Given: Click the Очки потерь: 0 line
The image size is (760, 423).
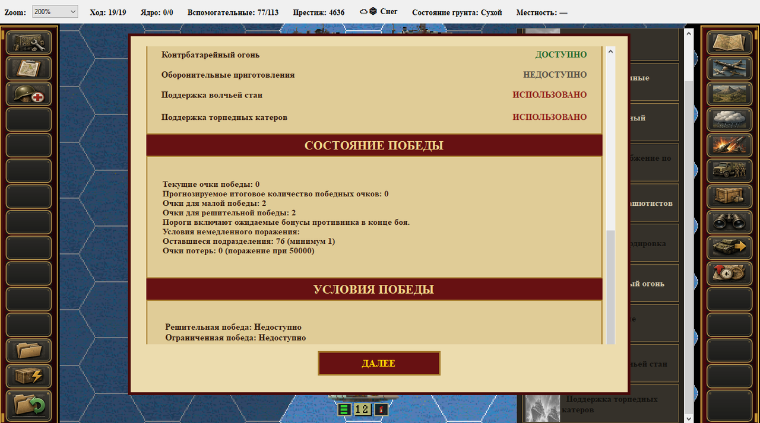Looking at the screenshot, I should (238, 251).
